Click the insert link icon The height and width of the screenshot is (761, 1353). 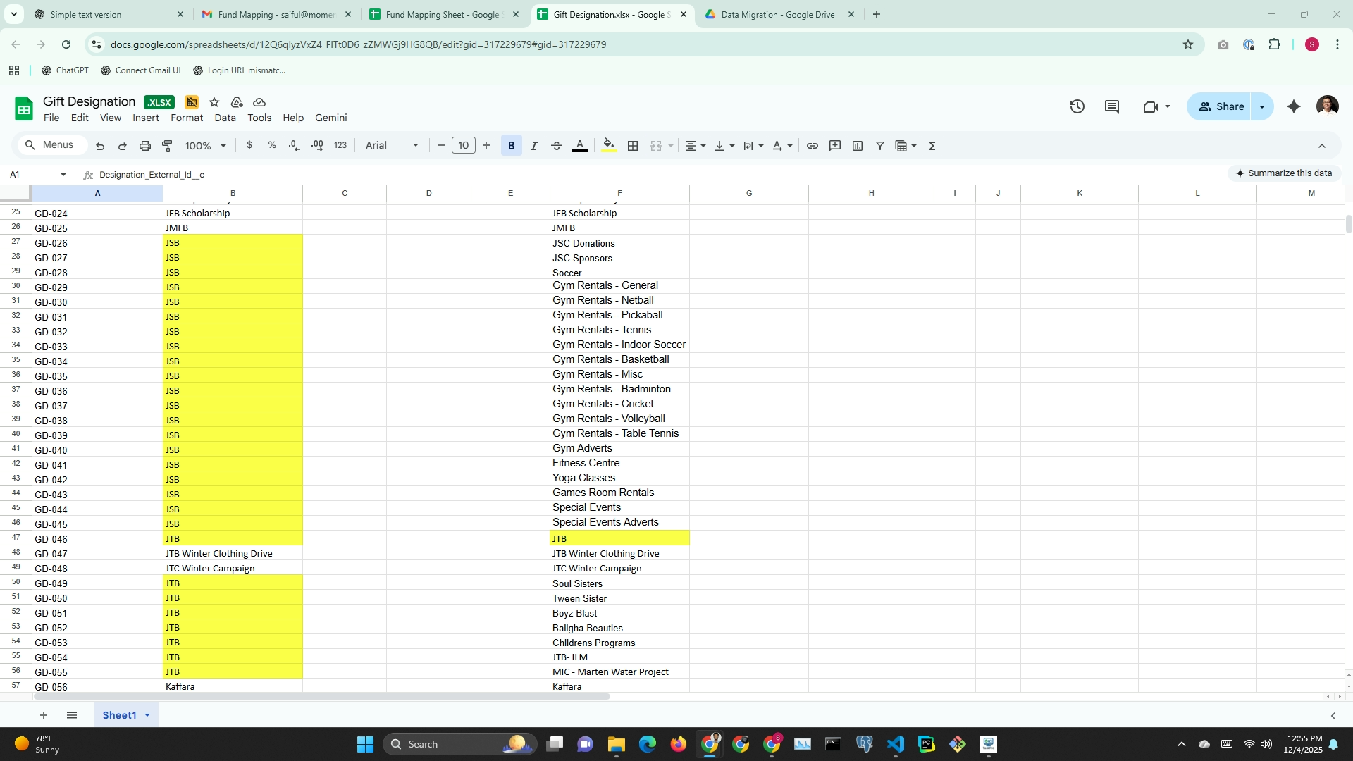[x=812, y=146]
